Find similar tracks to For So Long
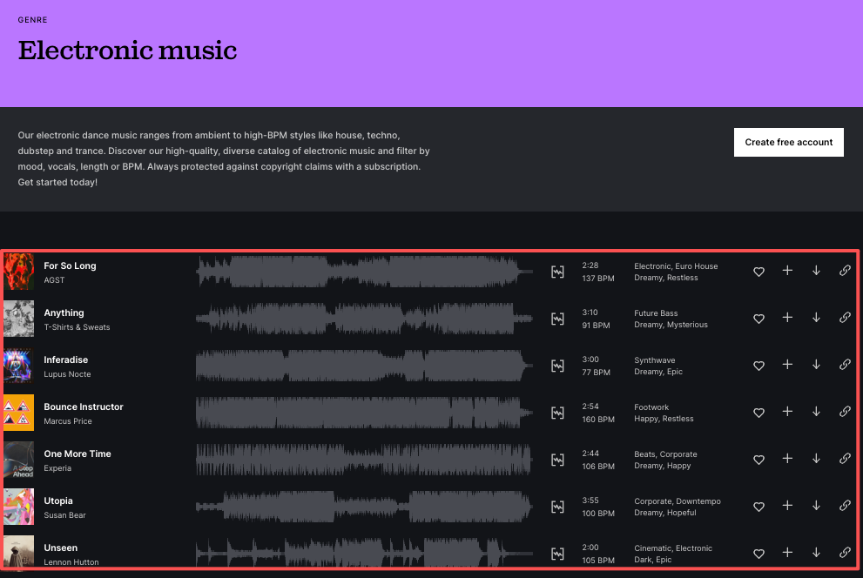Screen dimensions: 863x578 click(x=557, y=272)
